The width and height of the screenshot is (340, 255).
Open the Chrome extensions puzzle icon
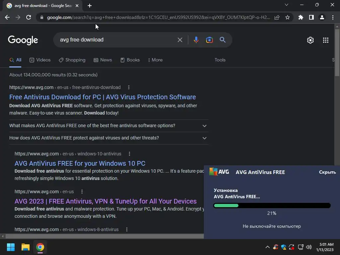tap(301, 17)
